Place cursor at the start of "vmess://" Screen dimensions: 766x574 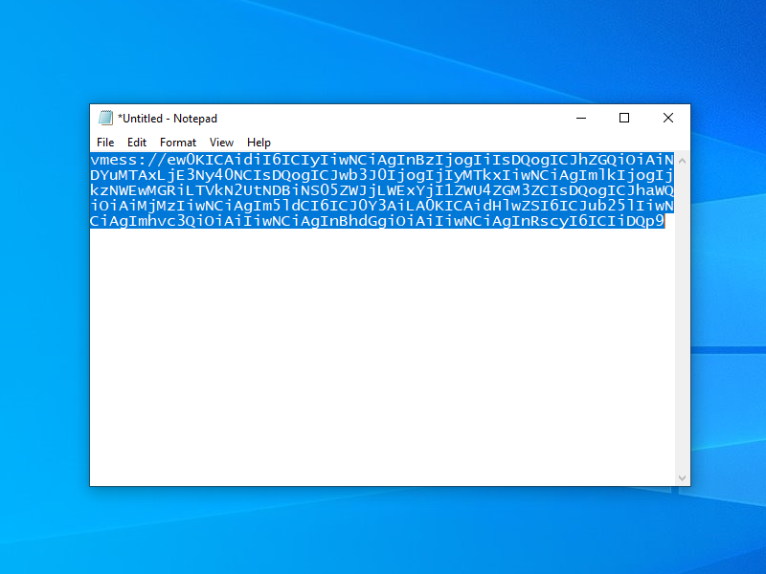92,160
